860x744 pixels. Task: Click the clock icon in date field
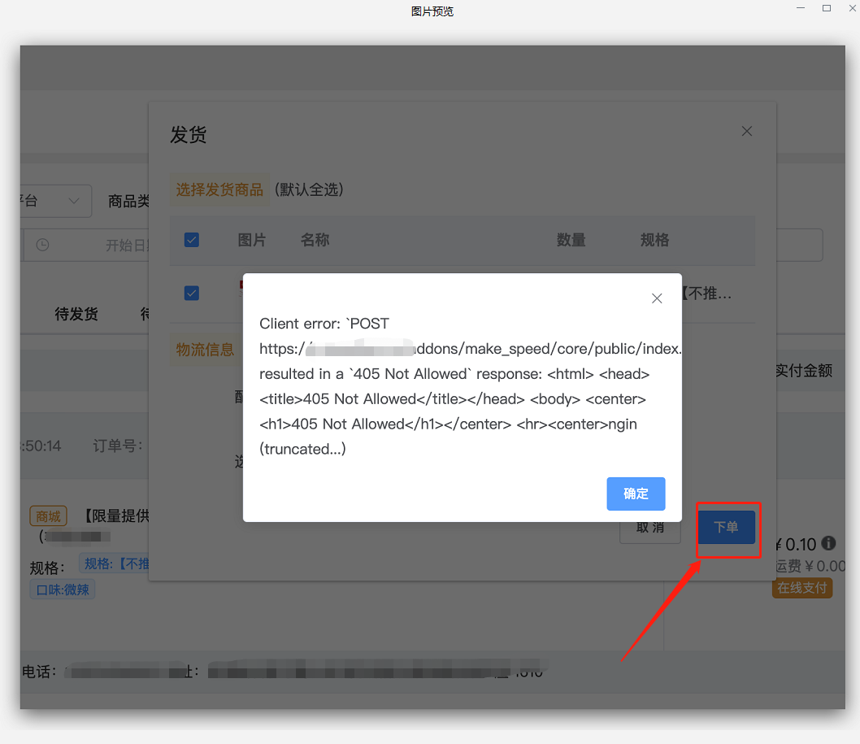click(42, 245)
